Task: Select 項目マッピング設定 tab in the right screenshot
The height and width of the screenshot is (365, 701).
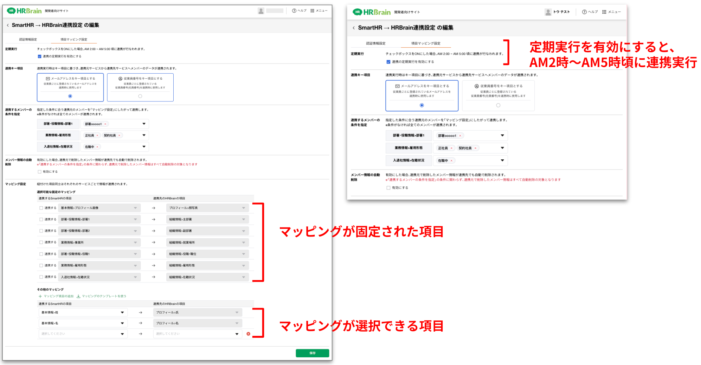Action: 425,43
